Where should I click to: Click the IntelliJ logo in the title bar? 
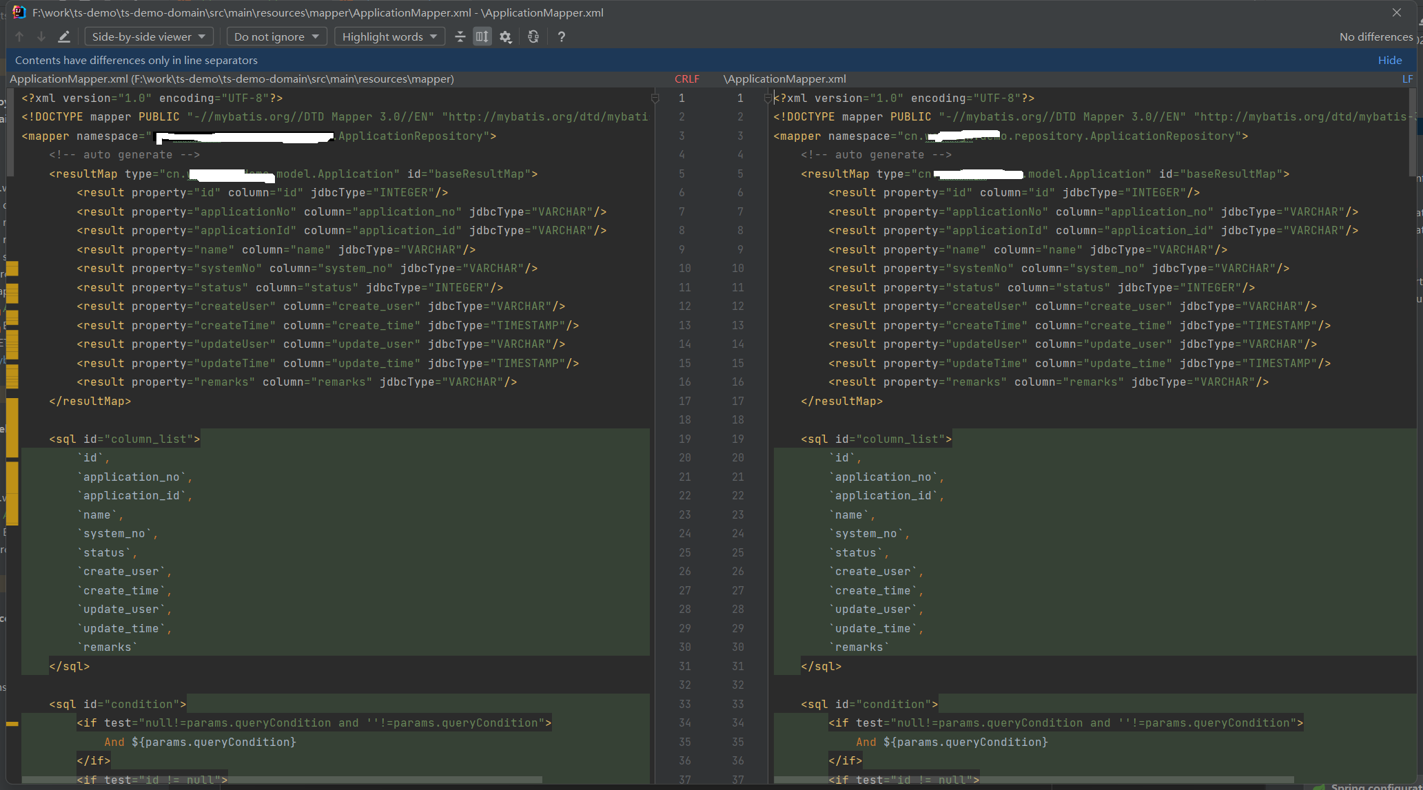(x=19, y=12)
